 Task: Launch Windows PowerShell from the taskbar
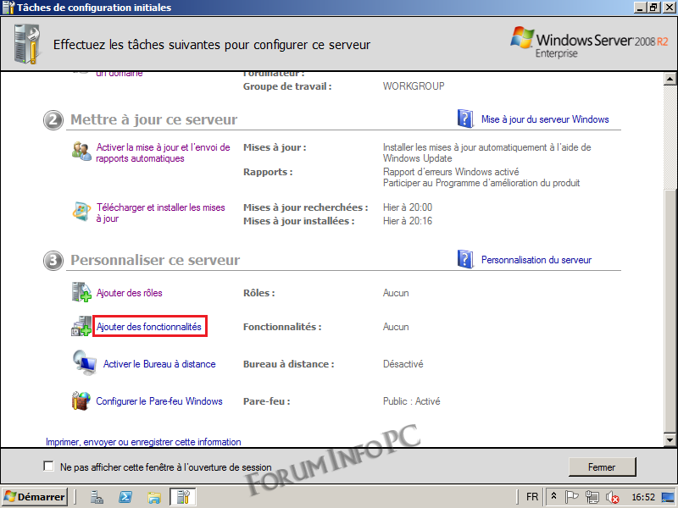125,497
